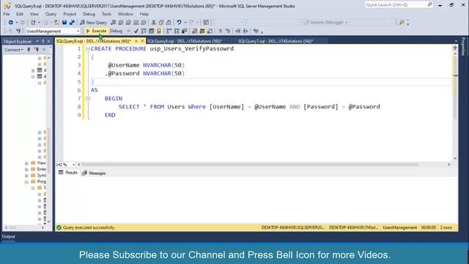The height and width of the screenshot is (264, 469).
Task: Switch to the SQLQuery7.sql tab
Action: (276, 41)
